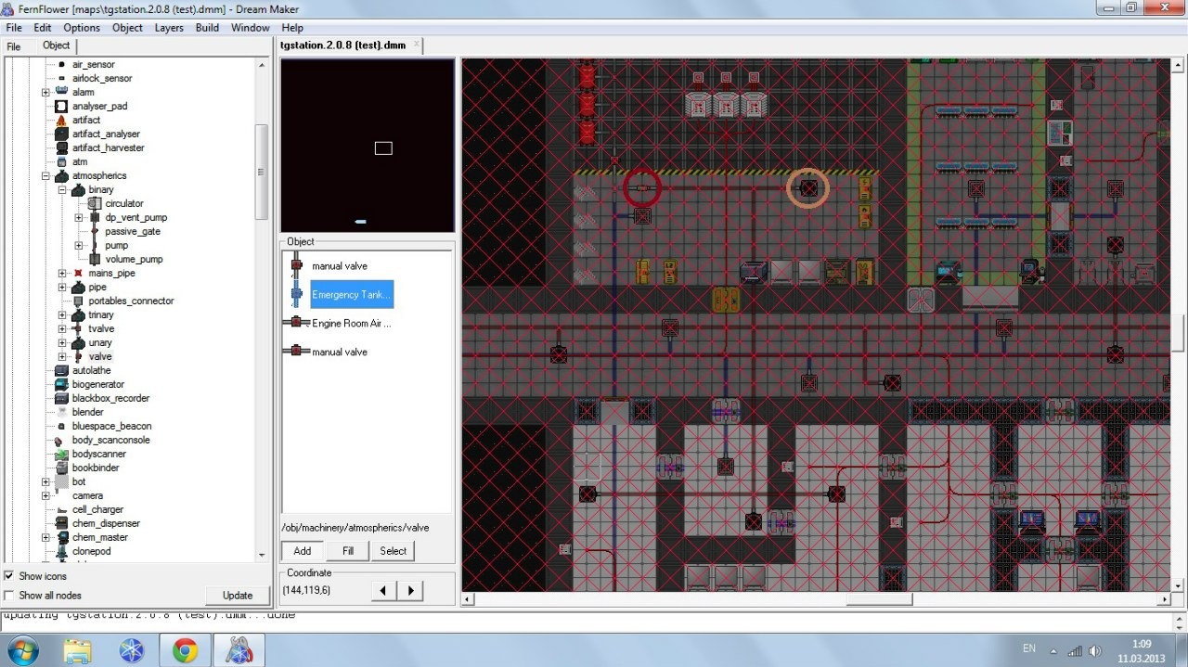Open the Options menu

tap(82, 28)
